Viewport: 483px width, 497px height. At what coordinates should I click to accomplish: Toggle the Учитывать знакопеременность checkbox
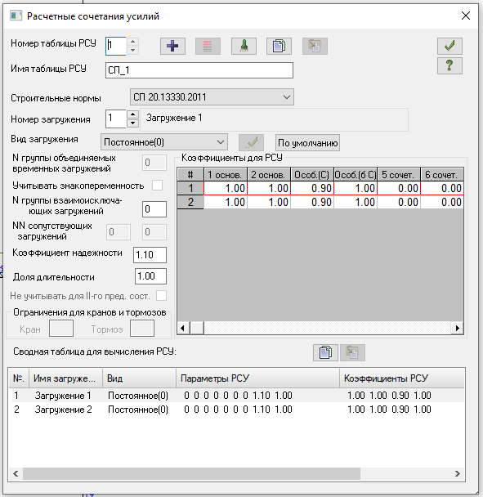pyautogui.click(x=157, y=185)
